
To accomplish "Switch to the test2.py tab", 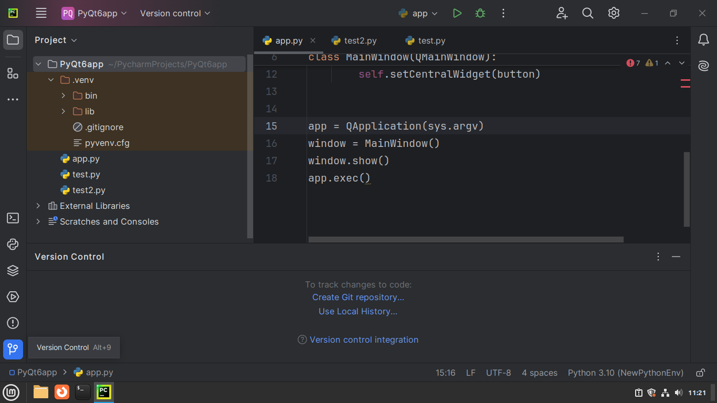I will click(x=354, y=40).
